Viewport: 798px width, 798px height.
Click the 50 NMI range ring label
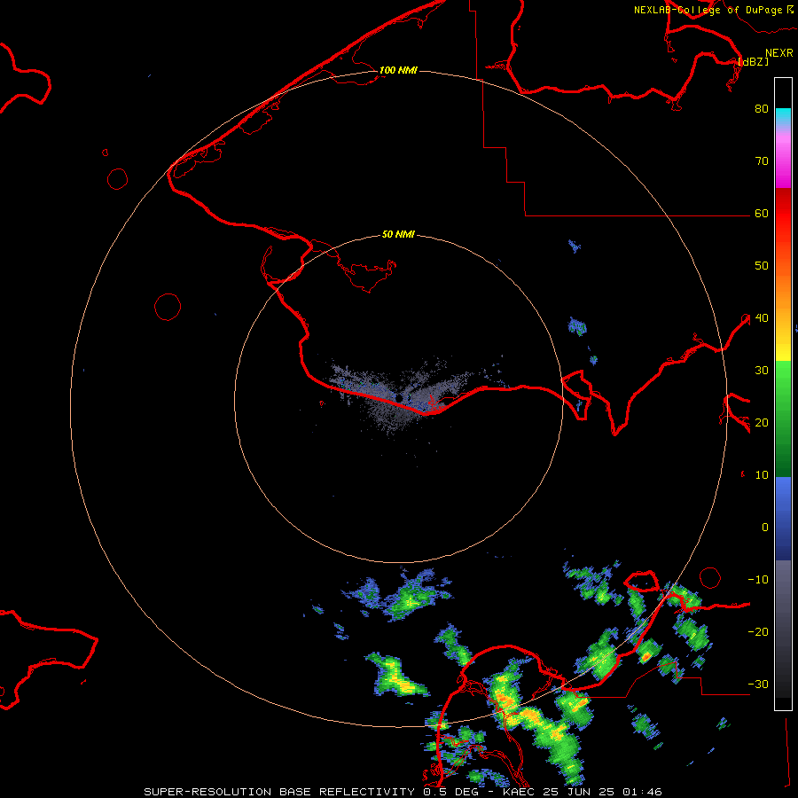398,234
